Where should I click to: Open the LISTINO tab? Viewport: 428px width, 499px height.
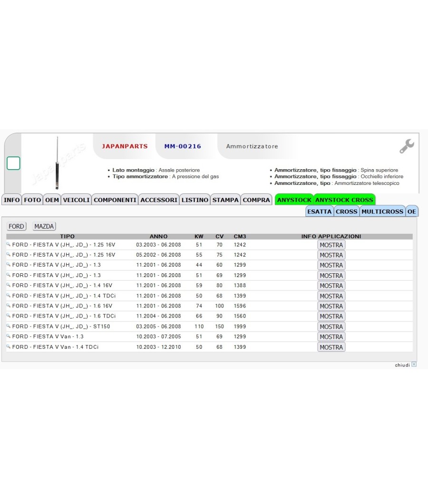[x=195, y=200]
